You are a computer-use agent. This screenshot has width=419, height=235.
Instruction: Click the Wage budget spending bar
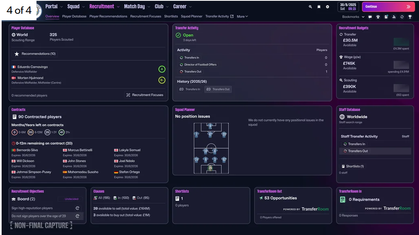tap(401, 65)
